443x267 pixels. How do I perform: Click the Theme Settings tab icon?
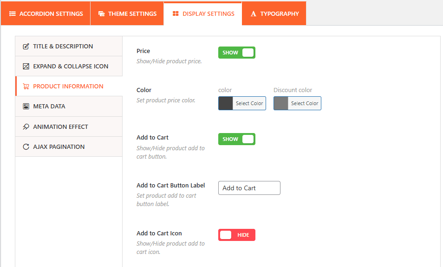(x=101, y=14)
